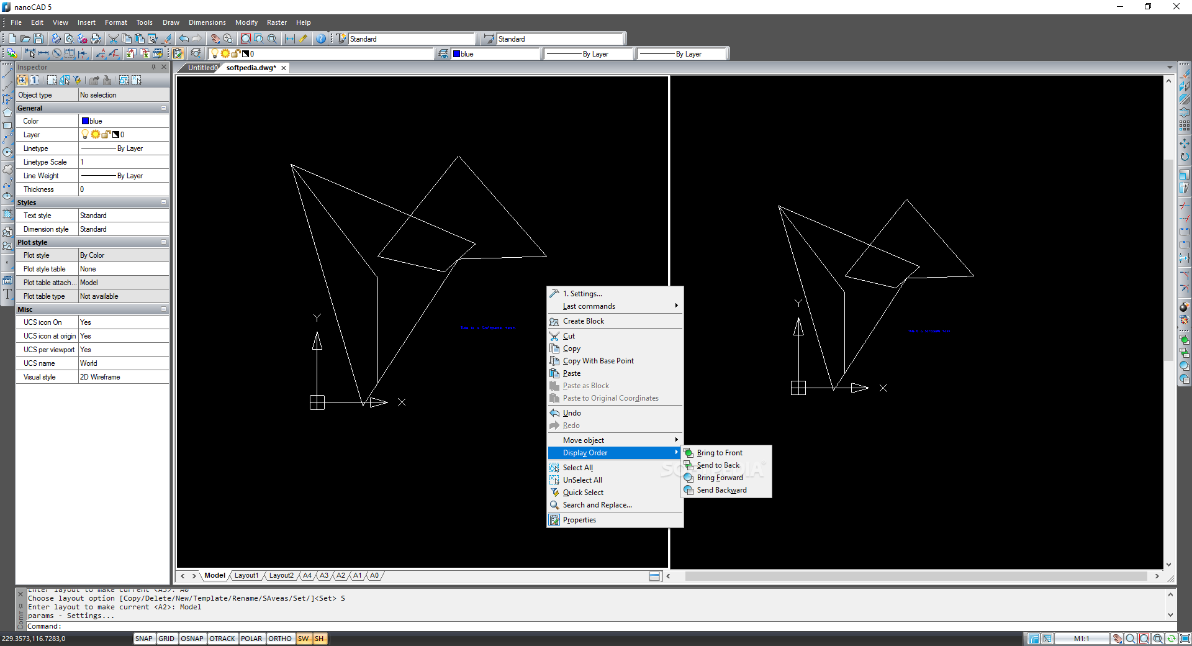Click the Text style icon beside Standard

coord(341,39)
